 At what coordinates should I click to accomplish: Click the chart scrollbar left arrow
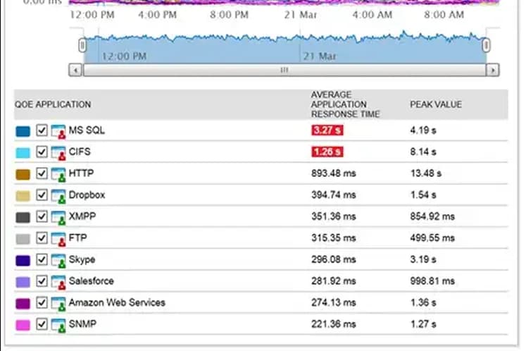pos(75,70)
